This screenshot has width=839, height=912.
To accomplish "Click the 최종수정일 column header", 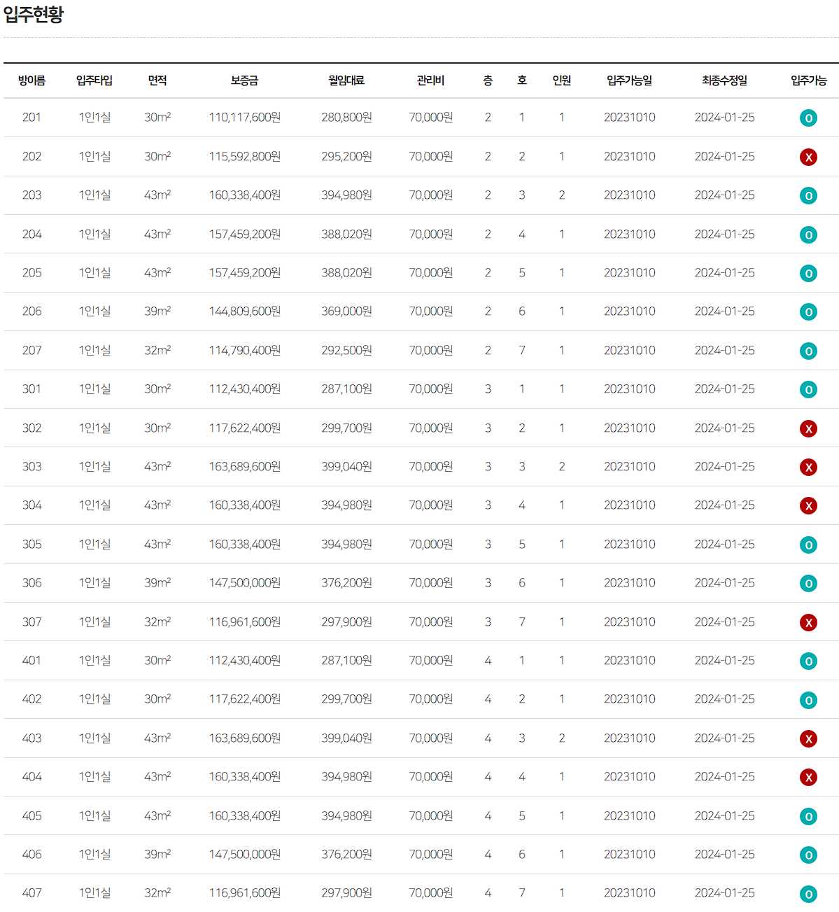I will click(x=724, y=80).
